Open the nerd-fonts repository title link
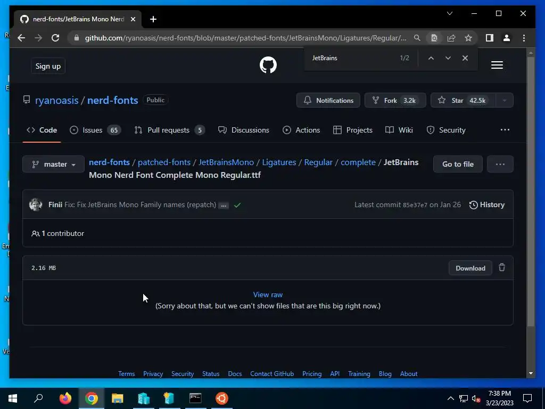This screenshot has width=545, height=409. click(113, 100)
